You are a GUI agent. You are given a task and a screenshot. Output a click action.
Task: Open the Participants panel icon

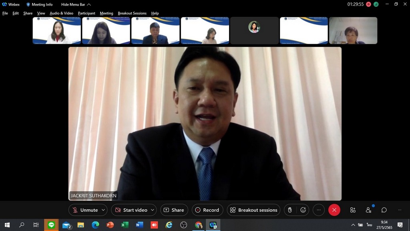pyautogui.click(x=368, y=210)
